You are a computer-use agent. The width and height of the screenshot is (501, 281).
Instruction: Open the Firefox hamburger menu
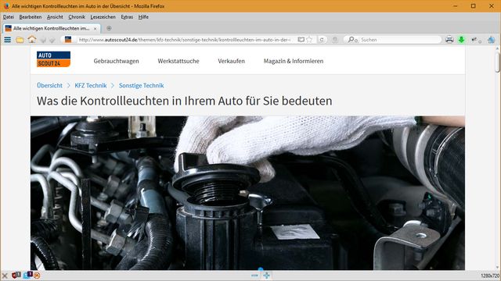pos(7,40)
